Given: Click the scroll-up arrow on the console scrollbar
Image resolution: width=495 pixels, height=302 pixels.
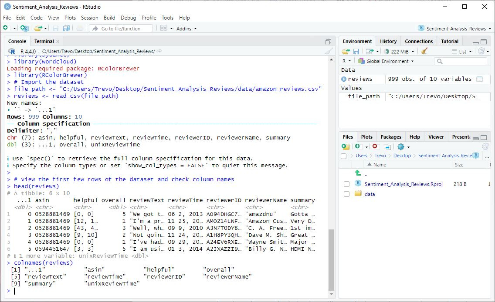Looking at the screenshot, I should click(x=331, y=60).
